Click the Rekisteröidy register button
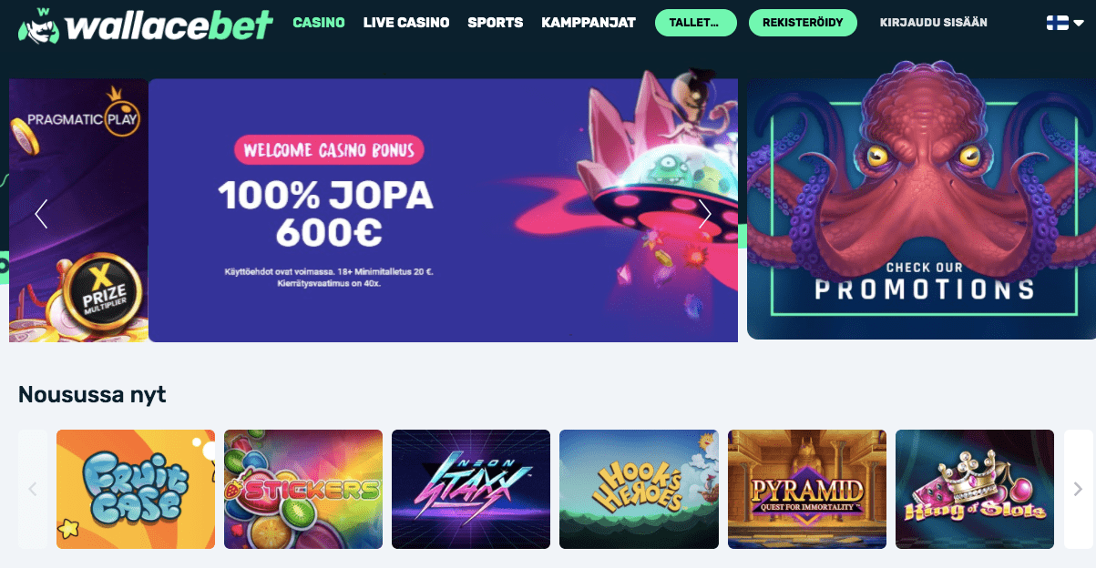 tap(803, 23)
